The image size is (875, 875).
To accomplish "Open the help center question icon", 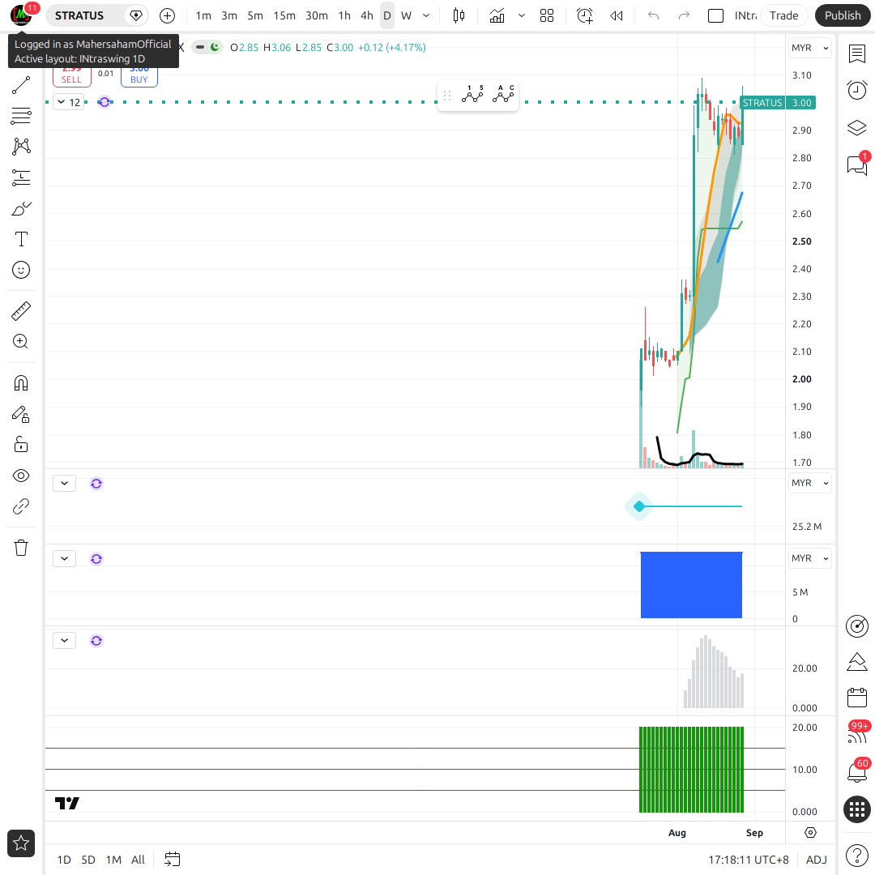I will [856, 856].
